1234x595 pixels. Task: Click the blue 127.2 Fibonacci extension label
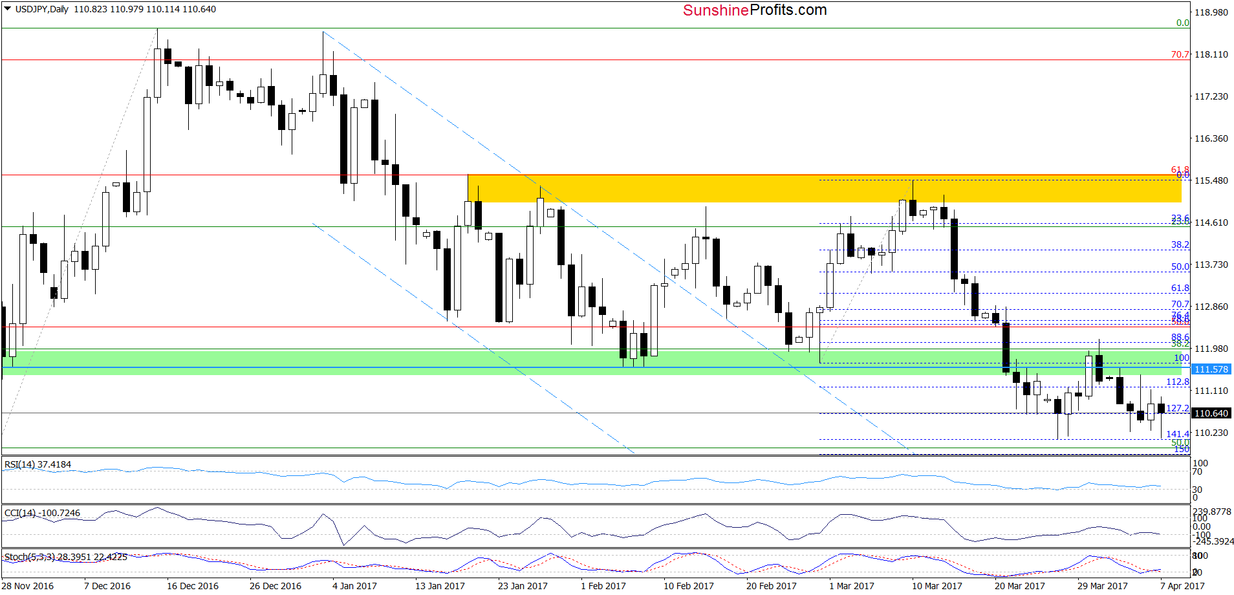tap(1178, 408)
